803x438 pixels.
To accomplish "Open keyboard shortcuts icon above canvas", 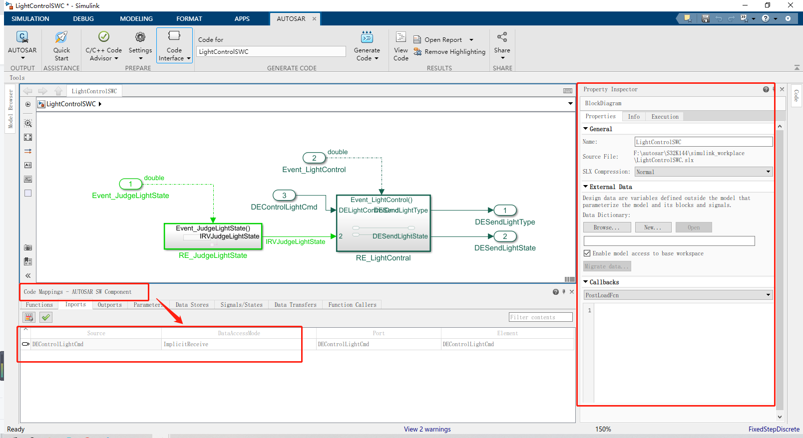I will pyautogui.click(x=568, y=91).
